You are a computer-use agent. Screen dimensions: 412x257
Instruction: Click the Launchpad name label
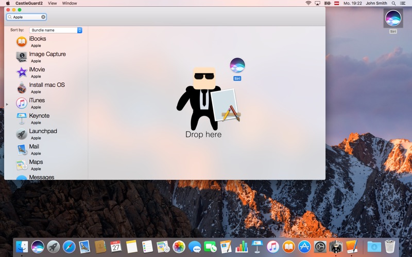[43, 131]
